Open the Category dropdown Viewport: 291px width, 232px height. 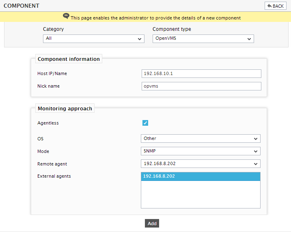pos(94,39)
